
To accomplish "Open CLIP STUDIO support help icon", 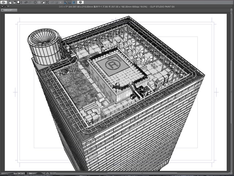I will (x=80, y=2).
